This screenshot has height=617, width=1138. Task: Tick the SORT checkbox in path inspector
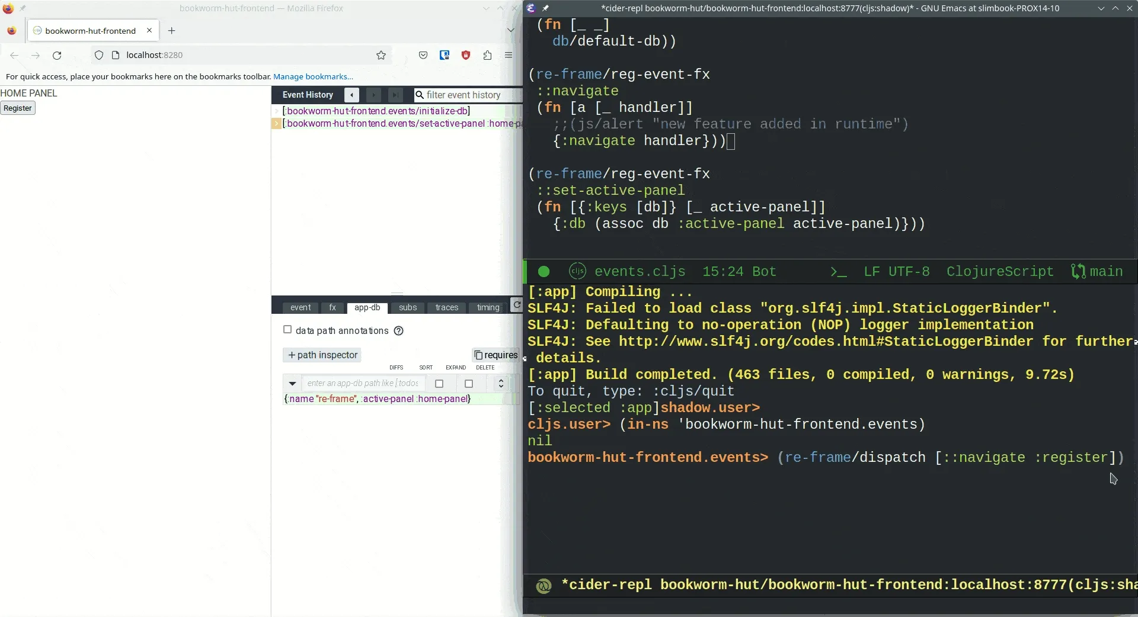(469, 384)
